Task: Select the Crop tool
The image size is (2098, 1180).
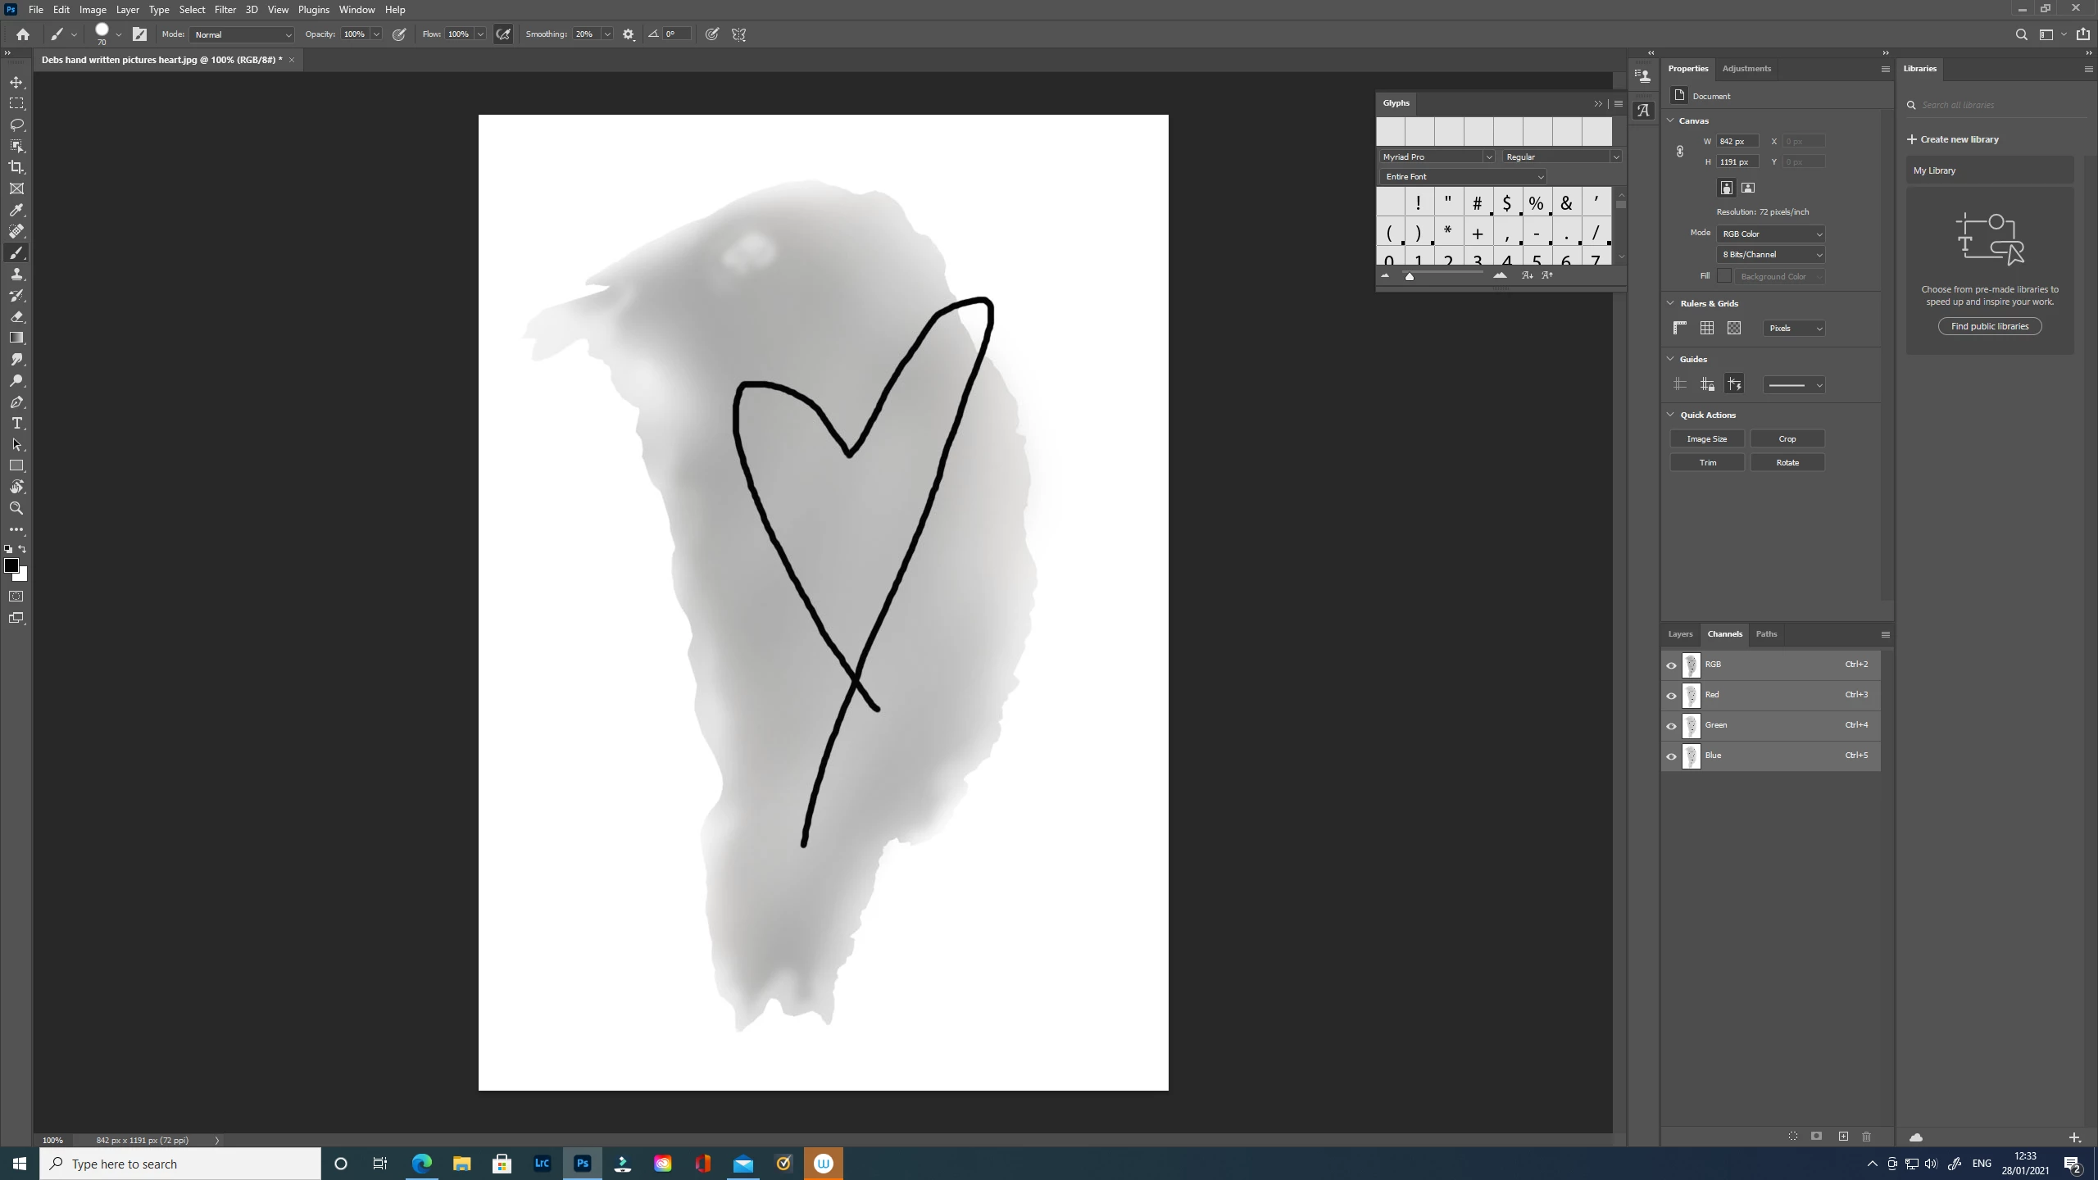Action: 16,167
